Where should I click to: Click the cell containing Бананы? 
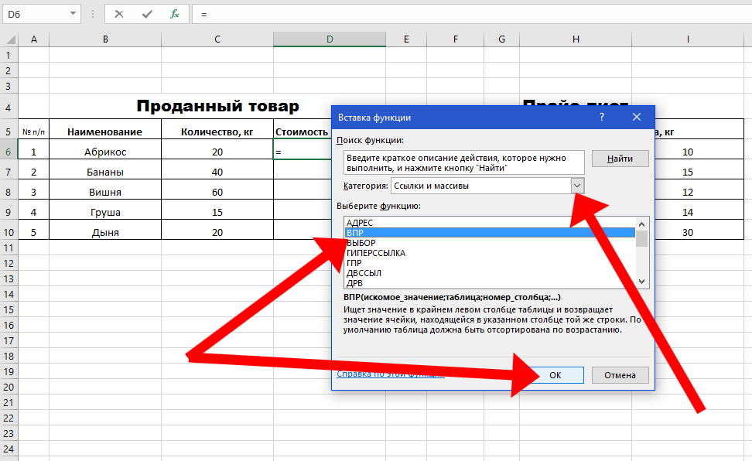(x=105, y=172)
